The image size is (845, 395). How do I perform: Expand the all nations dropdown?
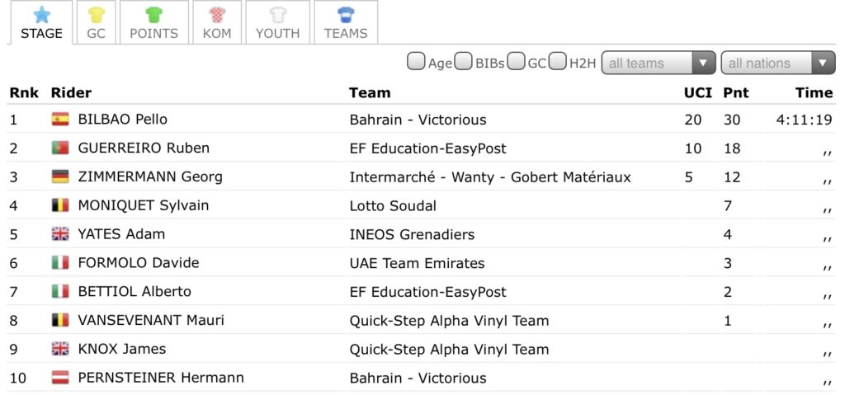pos(777,63)
